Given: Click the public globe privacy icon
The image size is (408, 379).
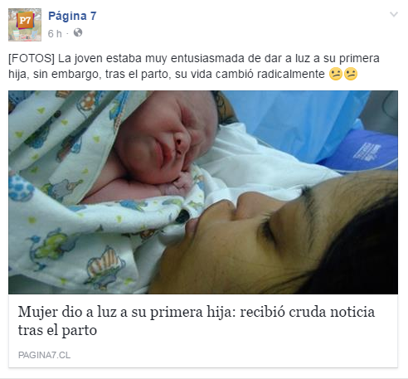Looking at the screenshot, I should 78,32.
